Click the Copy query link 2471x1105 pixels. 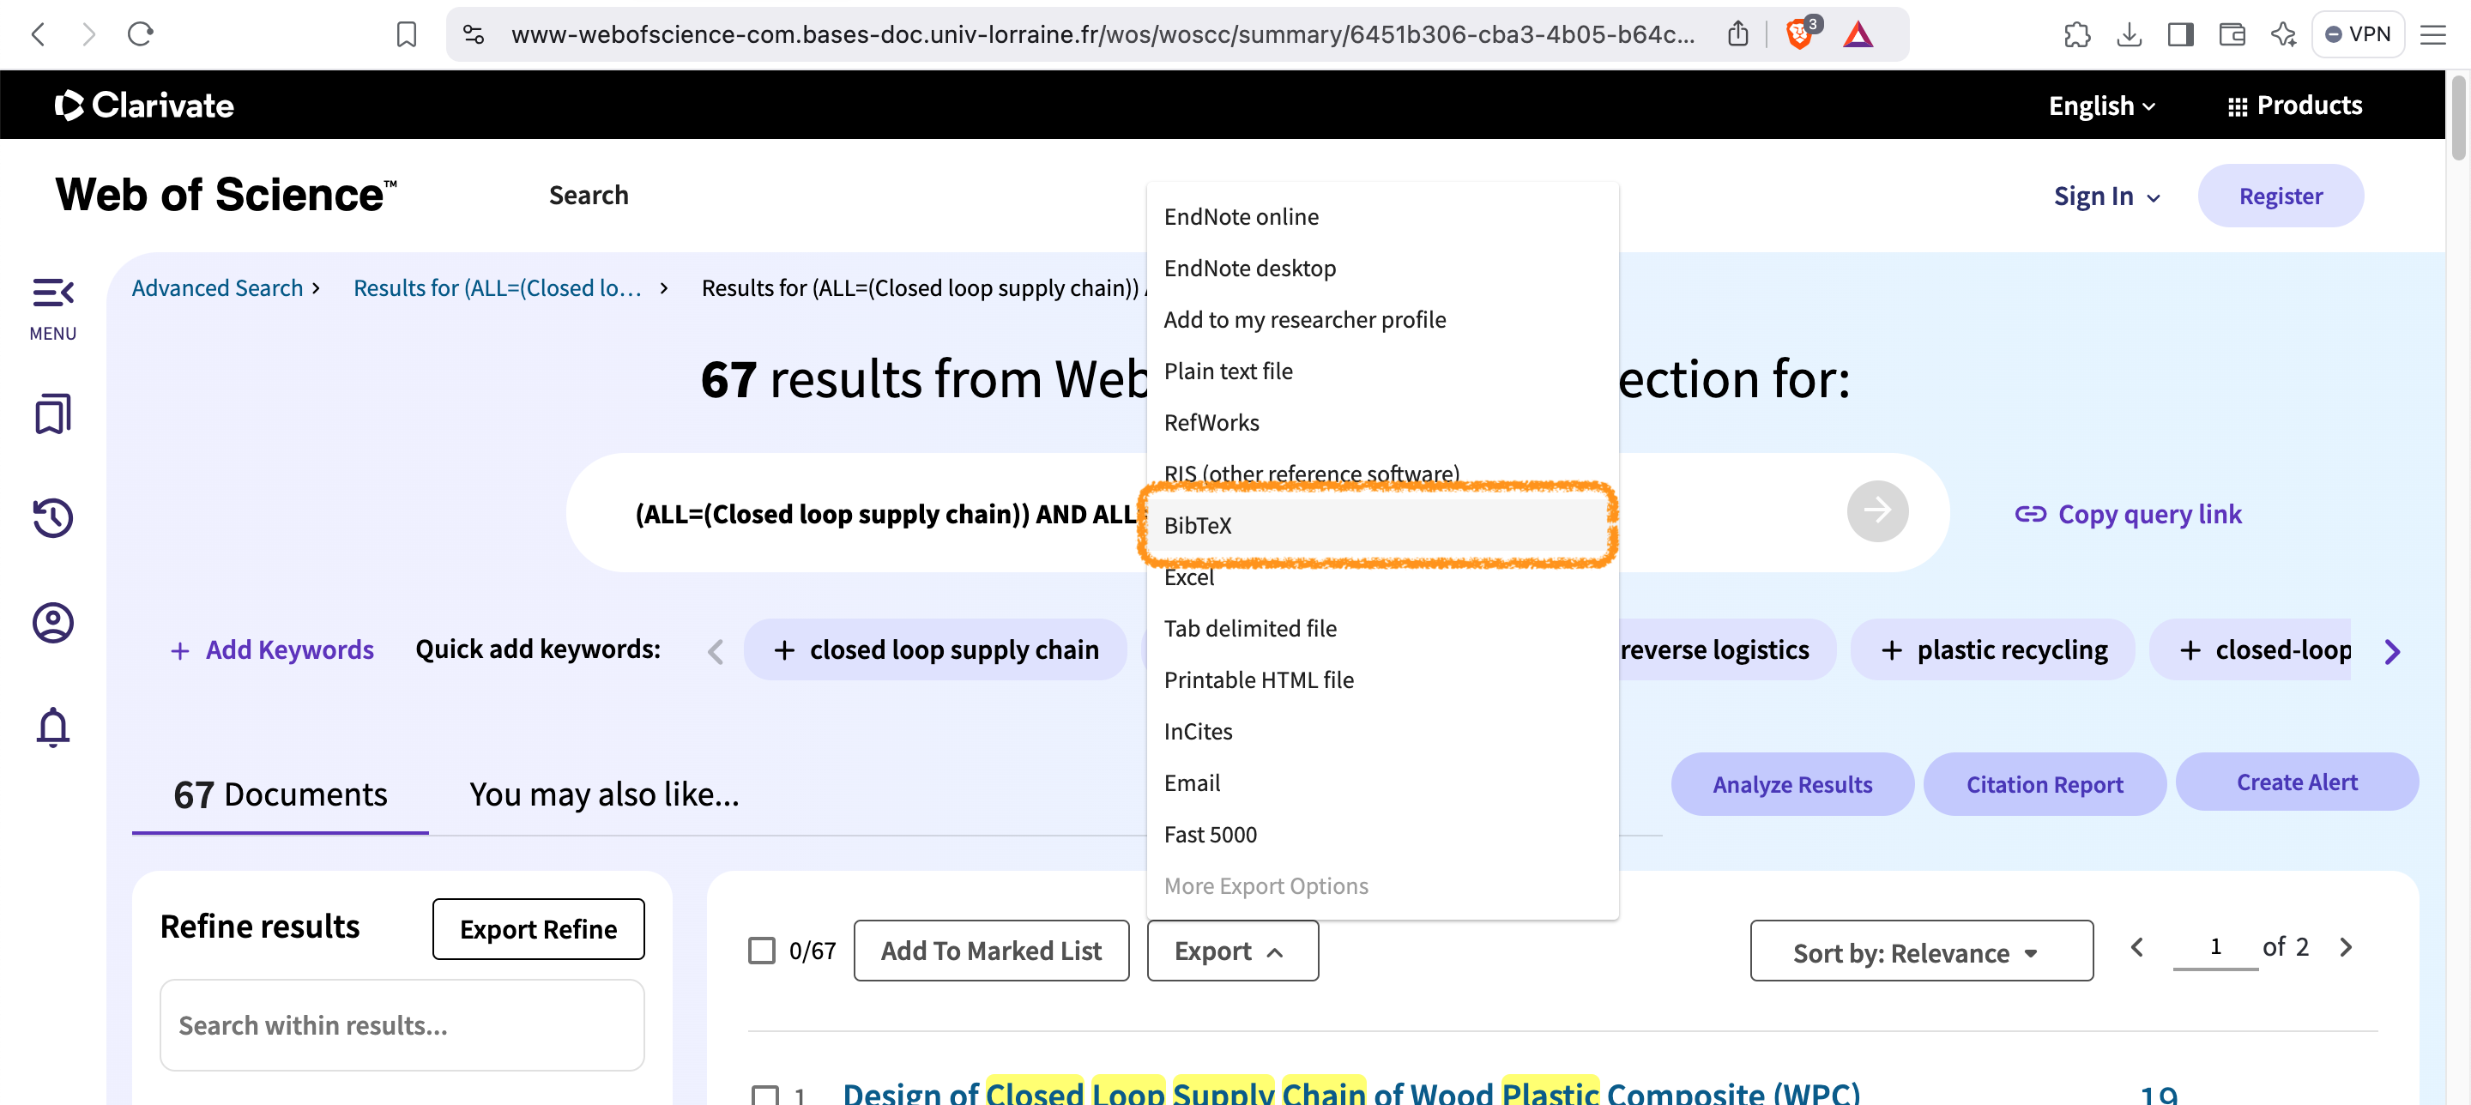[2128, 514]
